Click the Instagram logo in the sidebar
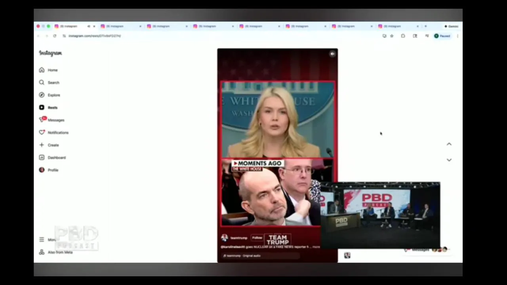Viewport: 507px width, 285px height. pos(50,53)
